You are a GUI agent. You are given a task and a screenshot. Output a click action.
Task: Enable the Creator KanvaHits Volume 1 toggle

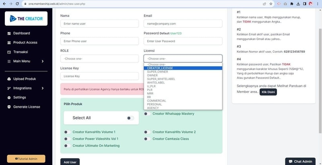tap(68, 132)
